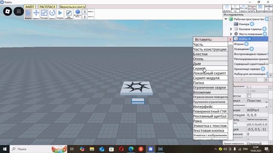The width and height of the screenshot is (273, 153).
Task: Insert Часть from the list
Action: click(210, 45)
